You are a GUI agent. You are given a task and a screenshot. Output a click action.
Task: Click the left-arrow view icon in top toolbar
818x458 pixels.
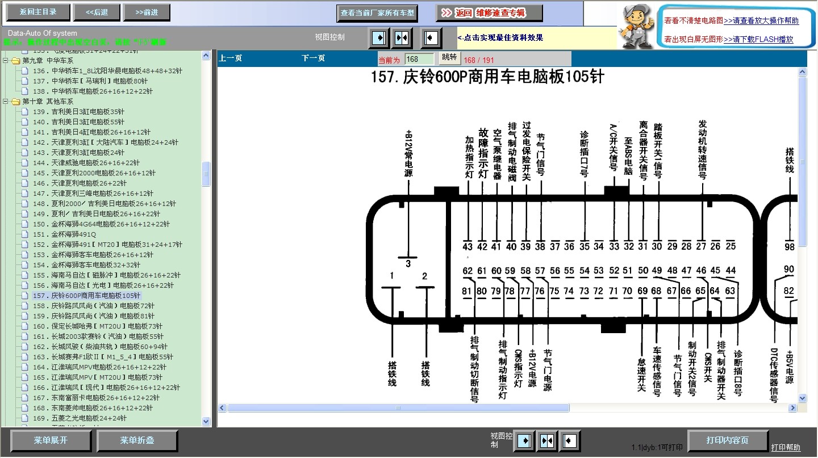tap(431, 37)
